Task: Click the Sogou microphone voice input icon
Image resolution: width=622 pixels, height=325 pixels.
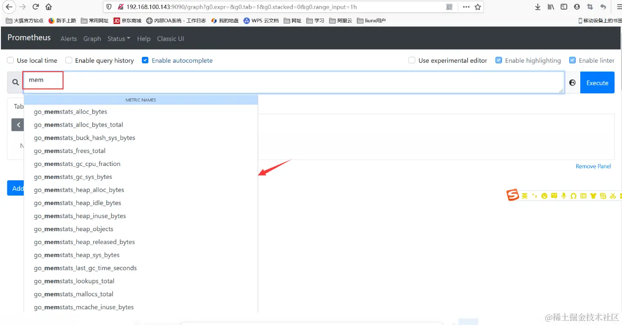Action: [564, 196]
